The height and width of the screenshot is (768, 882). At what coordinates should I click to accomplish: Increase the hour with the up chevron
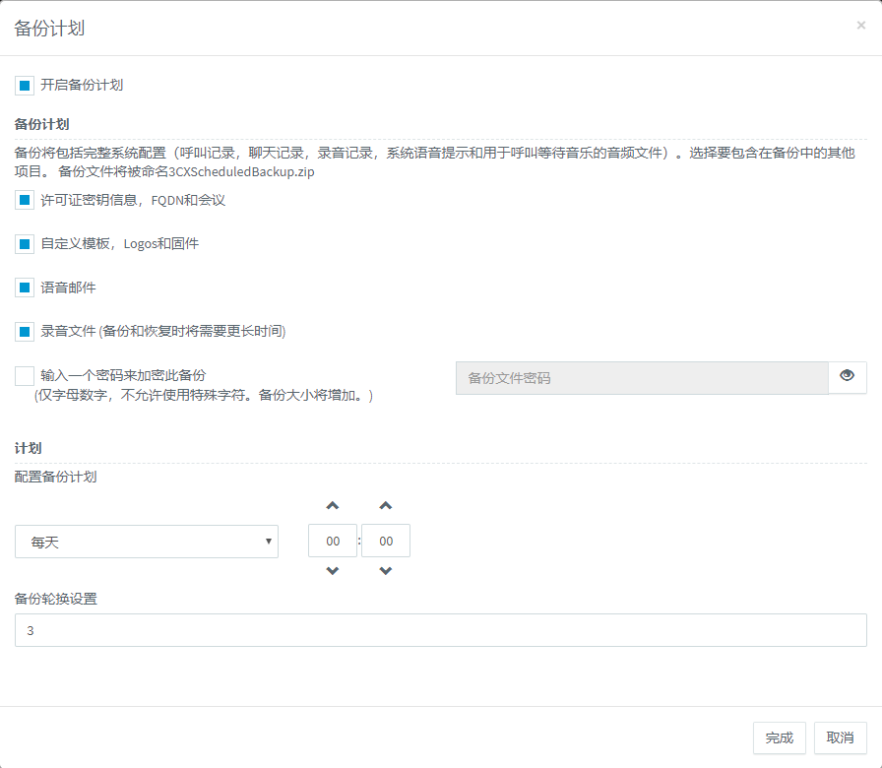click(333, 506)
